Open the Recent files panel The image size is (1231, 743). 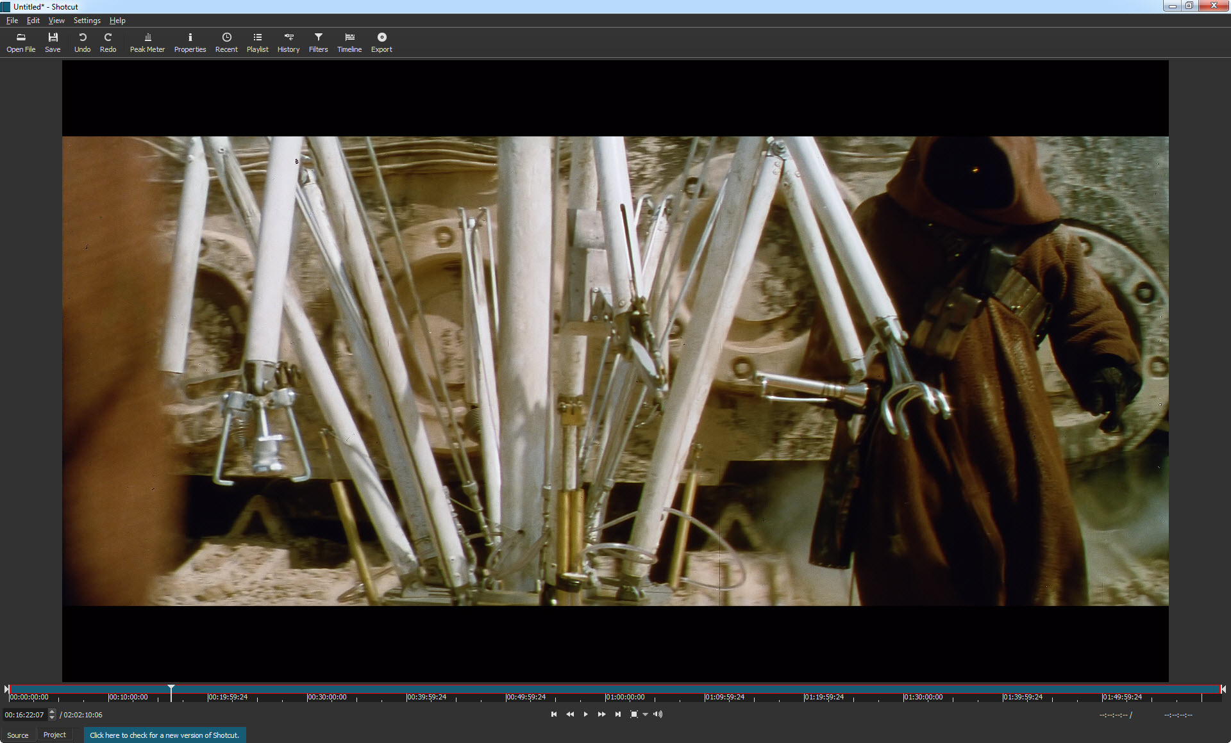226,42
